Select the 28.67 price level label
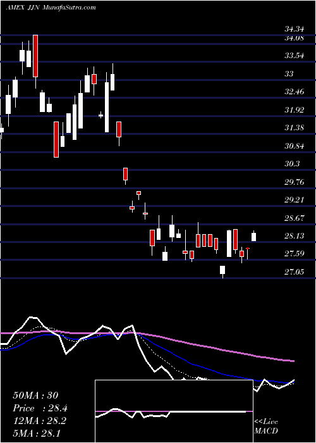Image resolution: width=316 pixels, height=443 pixels. (x=295, y=218)
